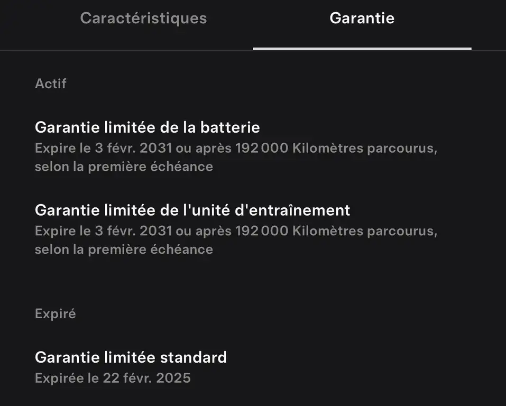Click drive unit warranty 192 000 Kilomètres text
This screenshot has height=406, width=506.
point(299,231)
